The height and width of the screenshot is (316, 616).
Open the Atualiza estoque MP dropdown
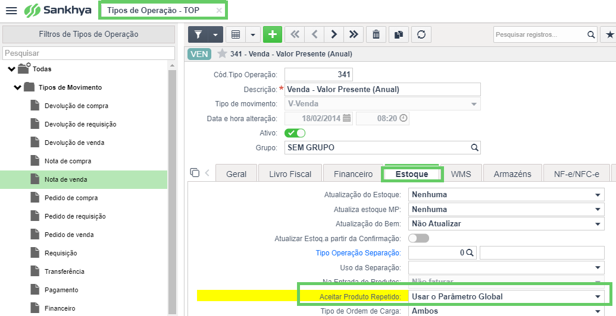pos(506,209)
